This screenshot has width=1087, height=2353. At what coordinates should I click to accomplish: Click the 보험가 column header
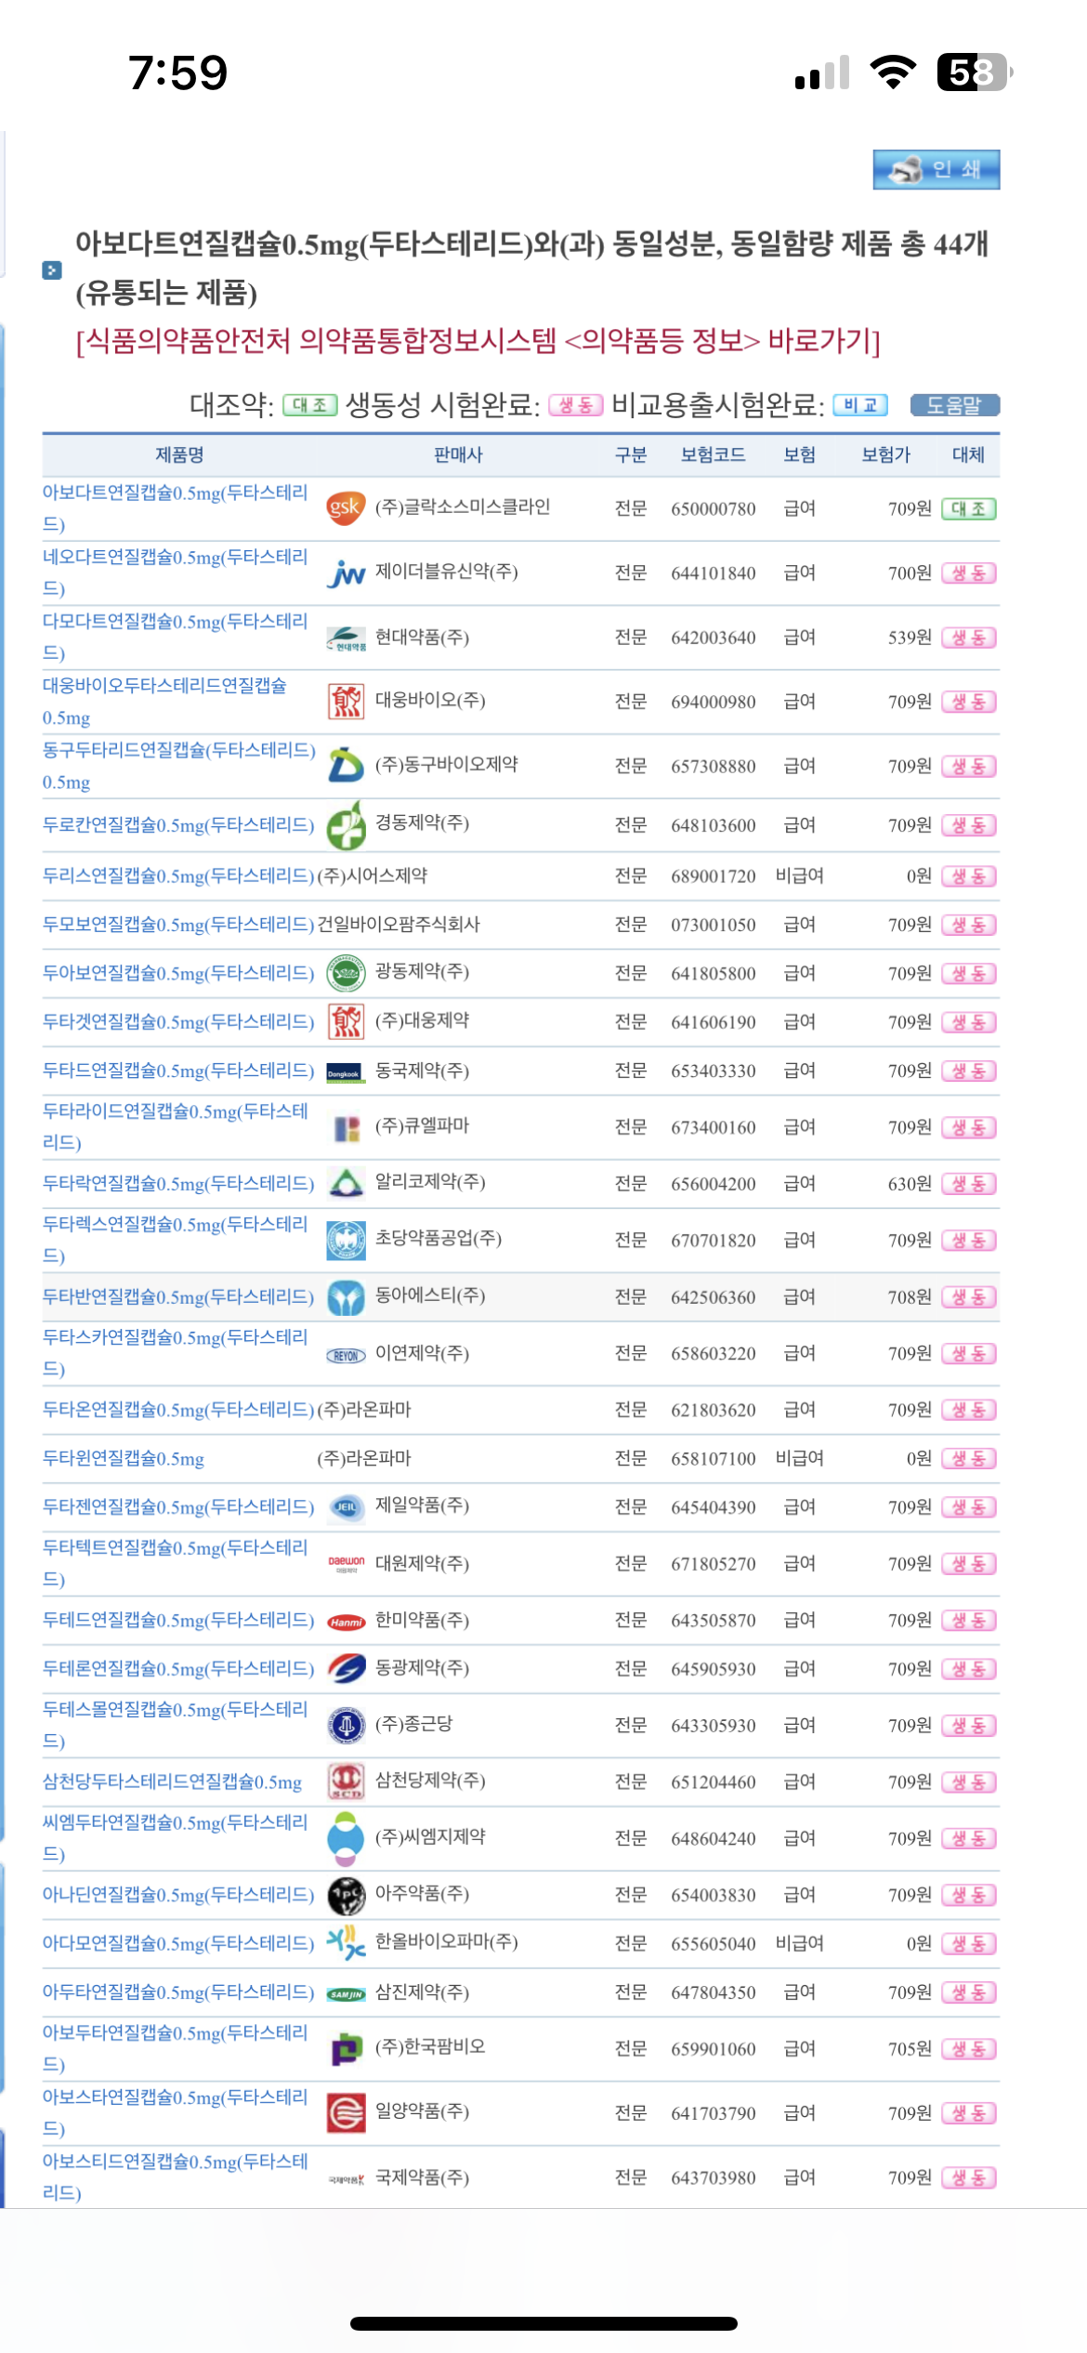(886, 454)
